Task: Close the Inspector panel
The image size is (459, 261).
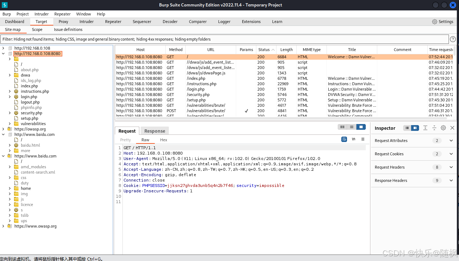Action: (x=453, y=128)
